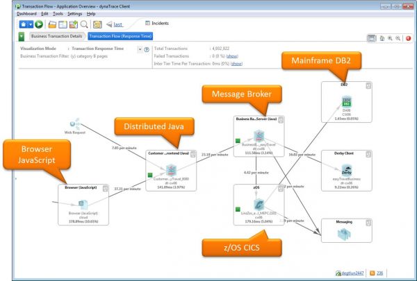Click 'show' link for Inter Tier Time
The width and height of the screenshot is (417, 281).
coord(236,64)
